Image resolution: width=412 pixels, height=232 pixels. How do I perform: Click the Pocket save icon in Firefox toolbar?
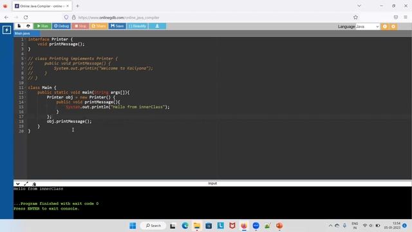tap(396, 17)
